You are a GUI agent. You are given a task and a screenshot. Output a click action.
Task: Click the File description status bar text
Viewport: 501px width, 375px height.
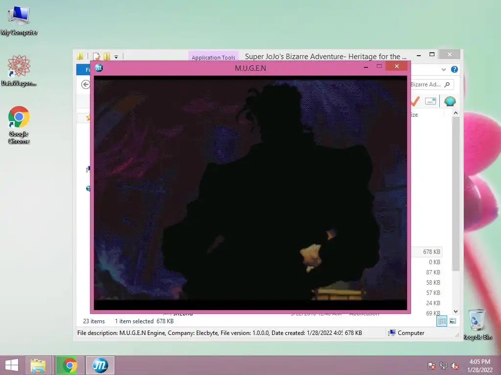pyautogui.click(x=209, y=333)
